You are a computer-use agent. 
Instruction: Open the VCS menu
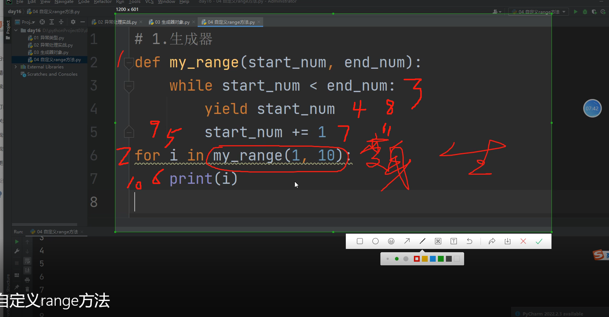coord(149,2)
